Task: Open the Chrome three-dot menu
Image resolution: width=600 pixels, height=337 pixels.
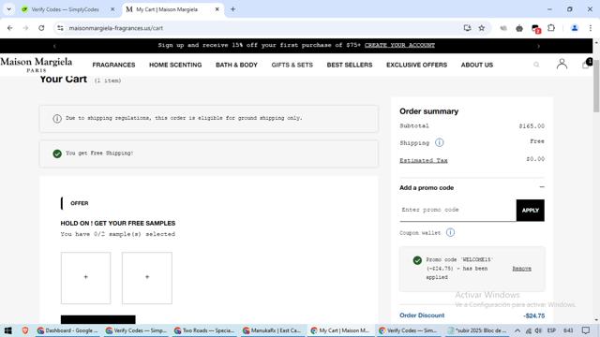Action: 591,28
